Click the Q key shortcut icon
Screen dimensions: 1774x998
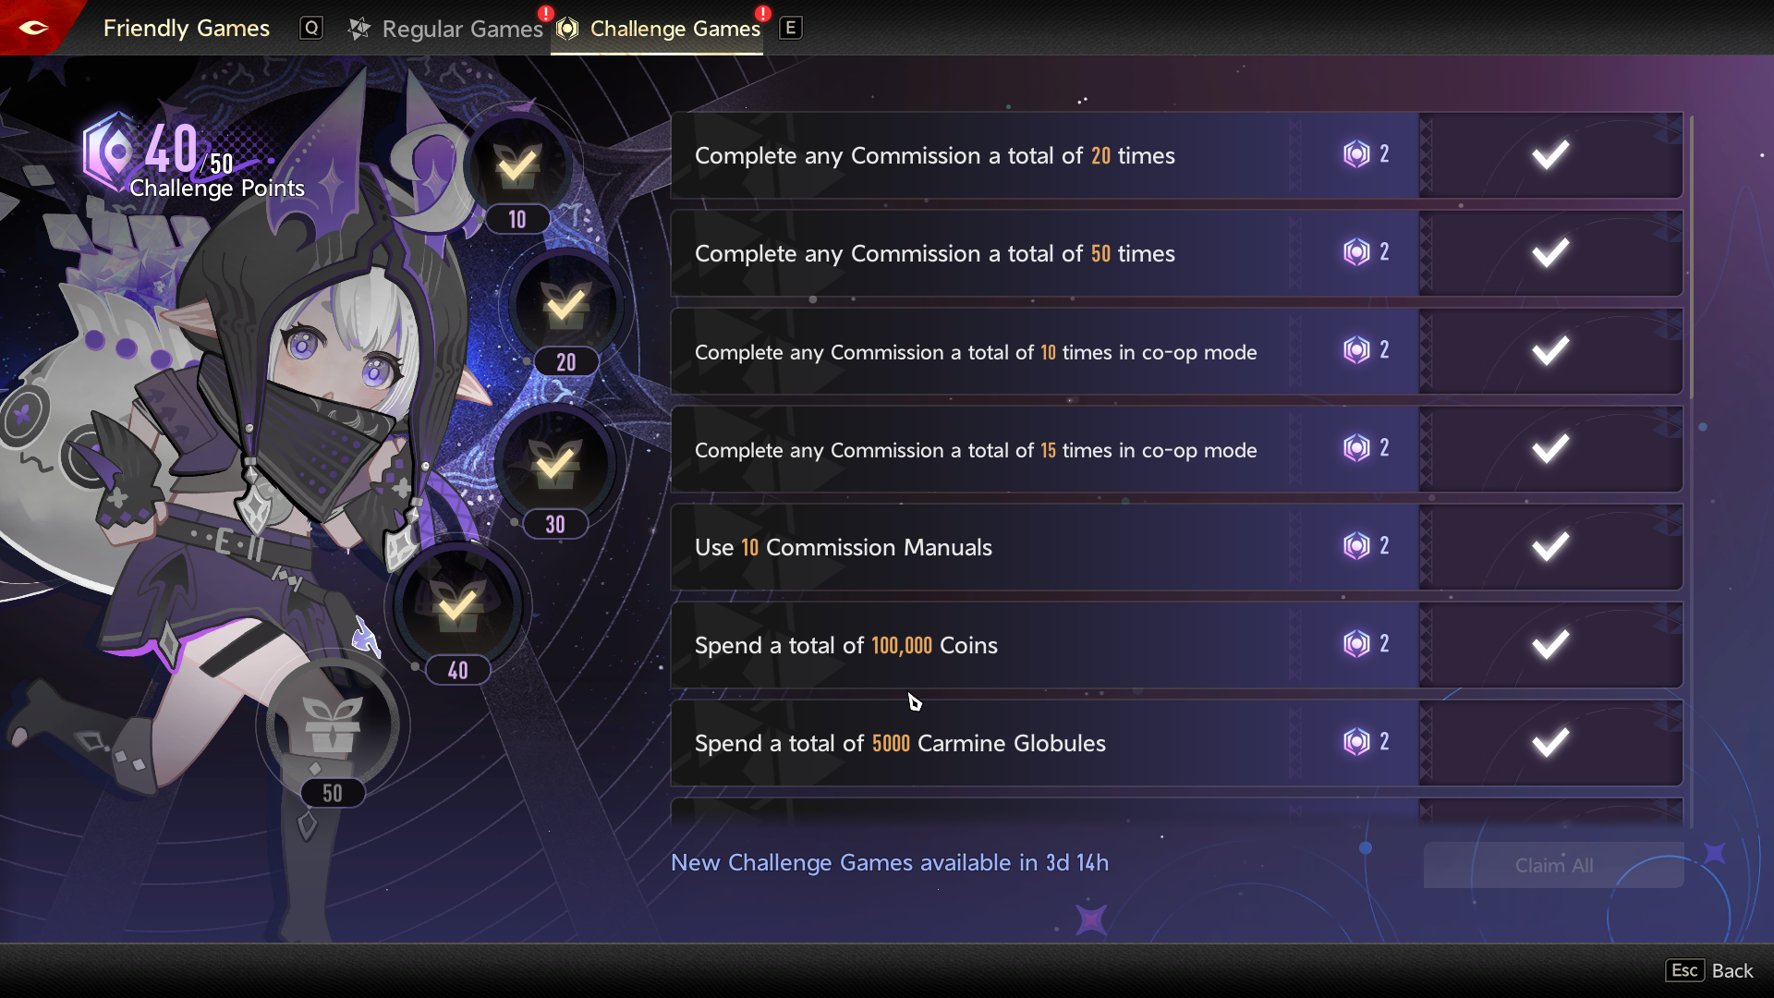tap(311, 28)
